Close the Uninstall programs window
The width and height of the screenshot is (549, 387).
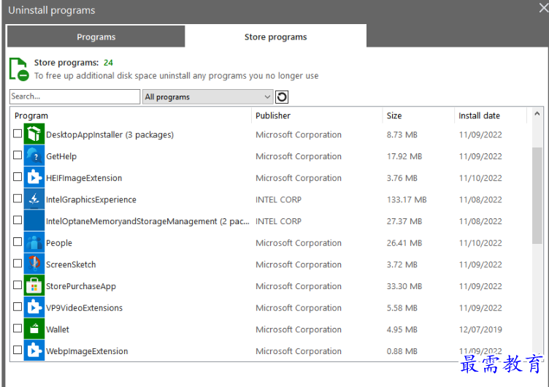(543, 7)
